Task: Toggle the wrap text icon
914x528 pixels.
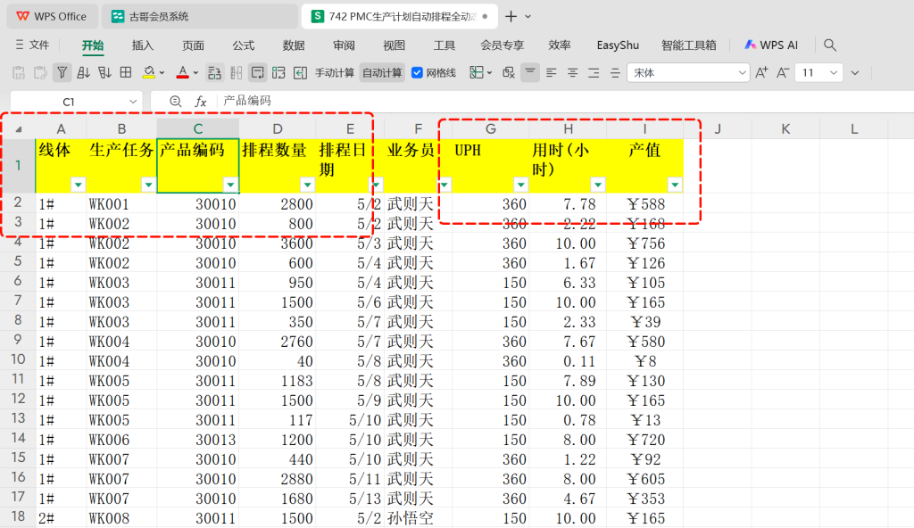Action: (x=258, y=73)
